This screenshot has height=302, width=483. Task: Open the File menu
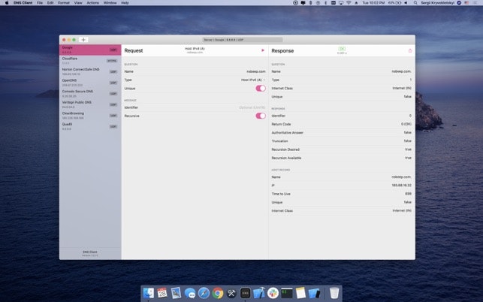tap(40, 3)
